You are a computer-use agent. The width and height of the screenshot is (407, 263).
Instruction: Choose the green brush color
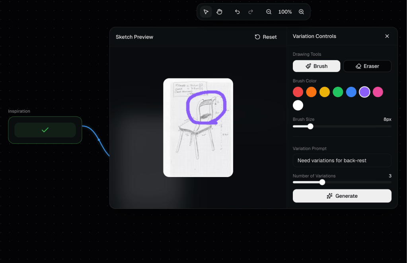338,92
